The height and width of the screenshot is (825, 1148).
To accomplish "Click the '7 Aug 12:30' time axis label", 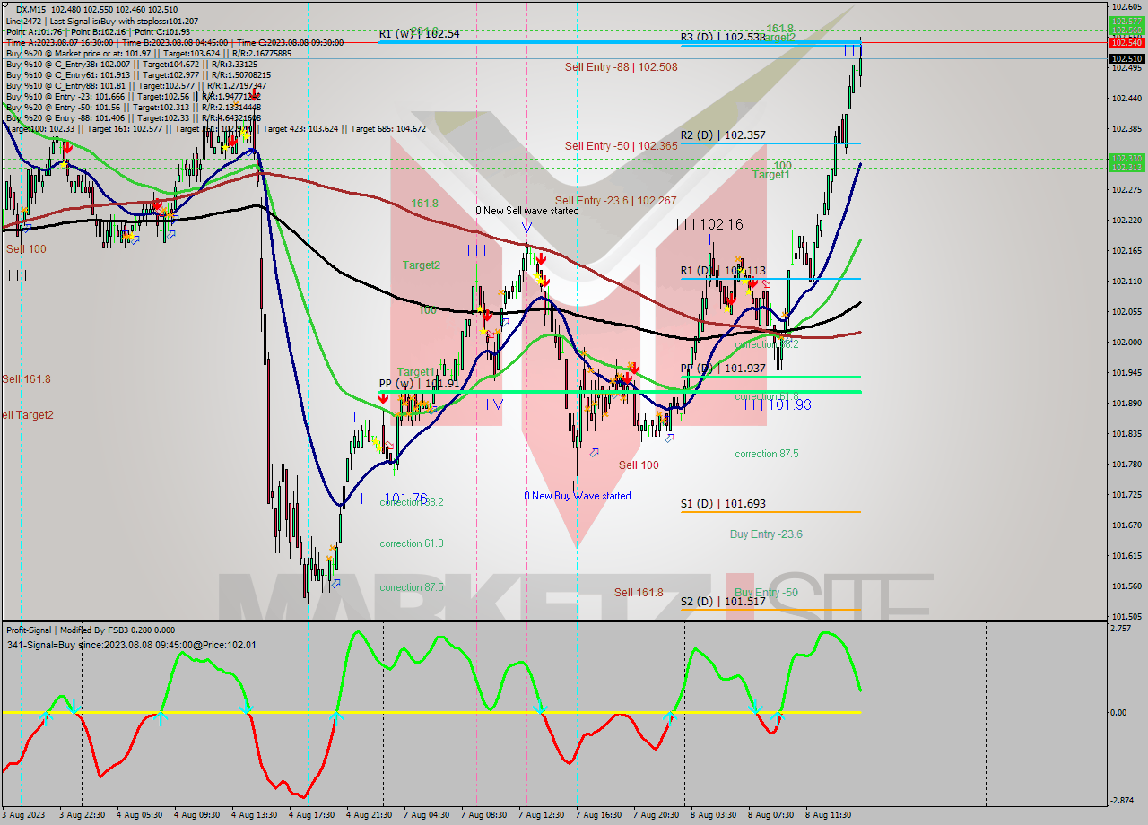I will point(541,815).
